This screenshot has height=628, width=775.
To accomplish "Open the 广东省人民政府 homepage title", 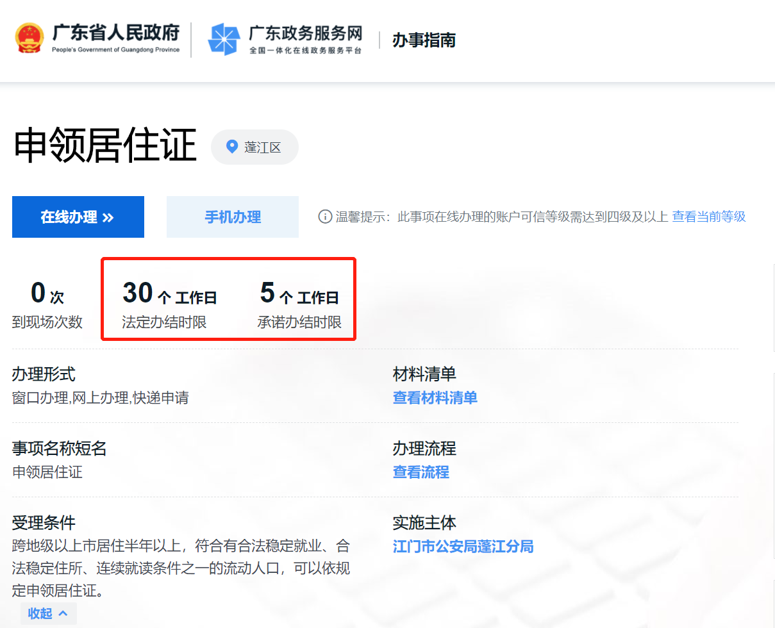I will click(x=115, y=33).
